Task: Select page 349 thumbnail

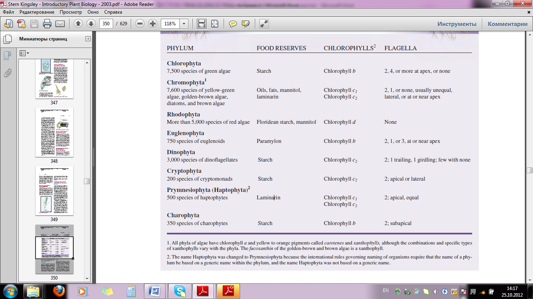Action: coord(54,191)
